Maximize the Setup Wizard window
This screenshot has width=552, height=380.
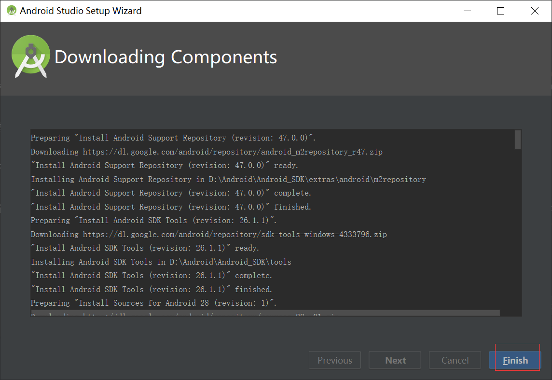[x=500, y=11]
